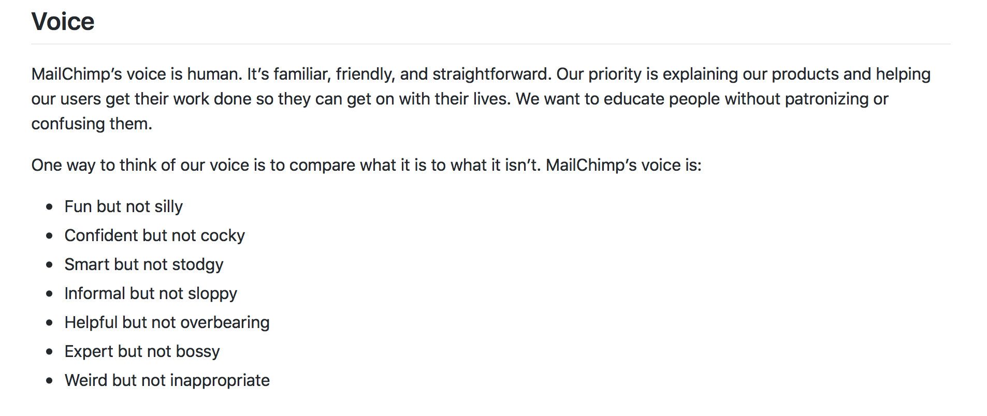Click the phrase 'confusing them.'
Screen dimensions: 987x416
point(92,124)
